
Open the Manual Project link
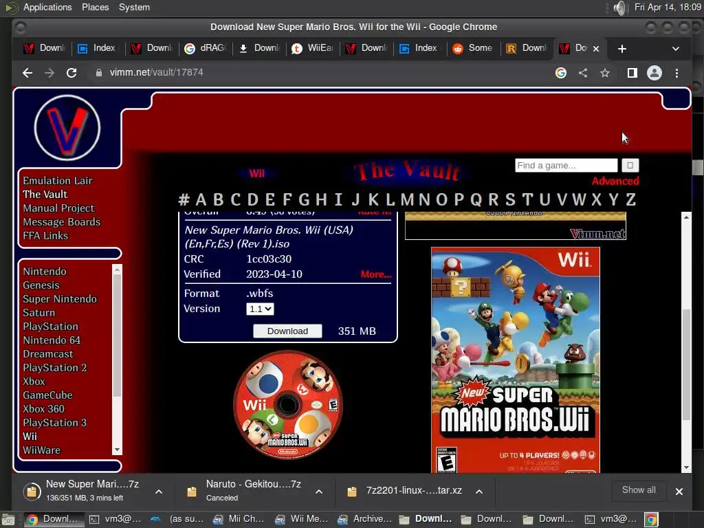58,208
